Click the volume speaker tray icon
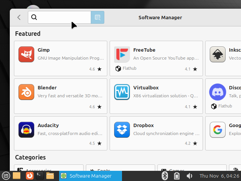Viewport: 241px width, 181px height. click(x=189, y=176)
